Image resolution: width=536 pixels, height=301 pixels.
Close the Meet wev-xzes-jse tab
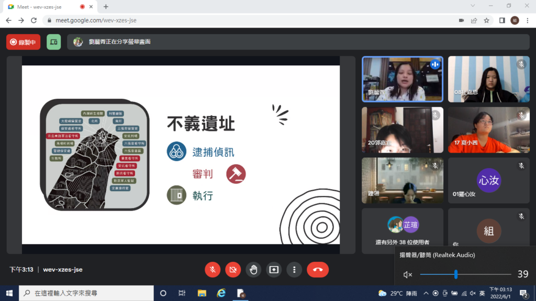pyautogui.click(x=91, y=6)
